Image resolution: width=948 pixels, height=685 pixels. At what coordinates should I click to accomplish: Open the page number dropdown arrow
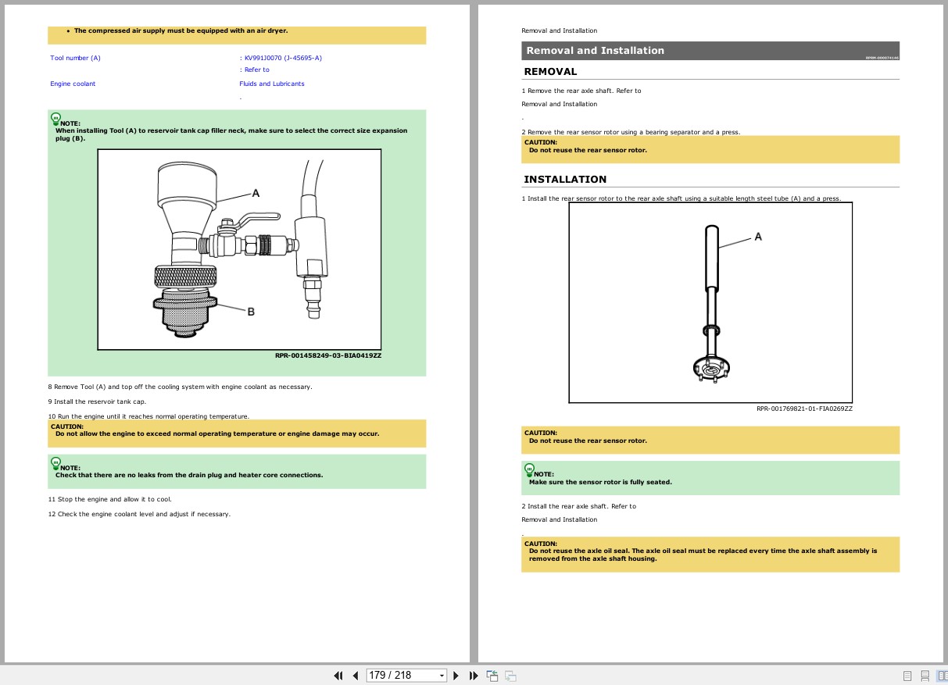pos(442,676)
